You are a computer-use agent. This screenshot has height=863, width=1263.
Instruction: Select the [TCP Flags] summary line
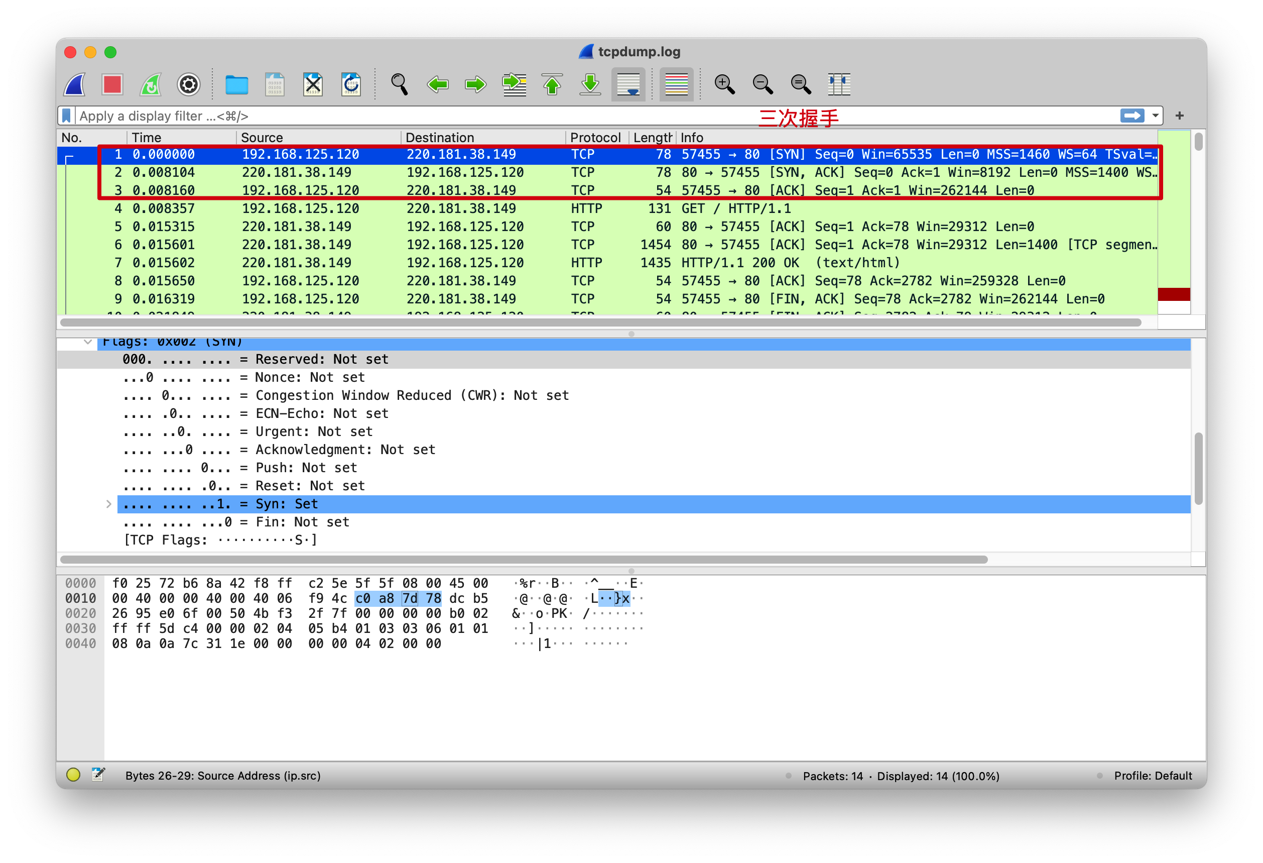point(624,540)
